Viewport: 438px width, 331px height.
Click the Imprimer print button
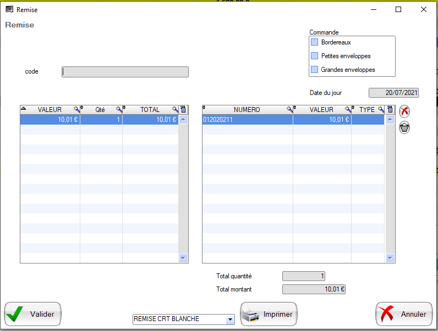coord(269,315)
